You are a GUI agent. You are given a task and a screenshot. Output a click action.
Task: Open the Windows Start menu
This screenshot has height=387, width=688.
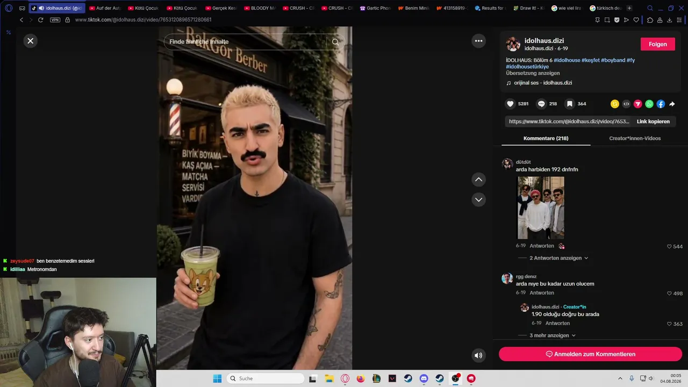tap(217, 378)
